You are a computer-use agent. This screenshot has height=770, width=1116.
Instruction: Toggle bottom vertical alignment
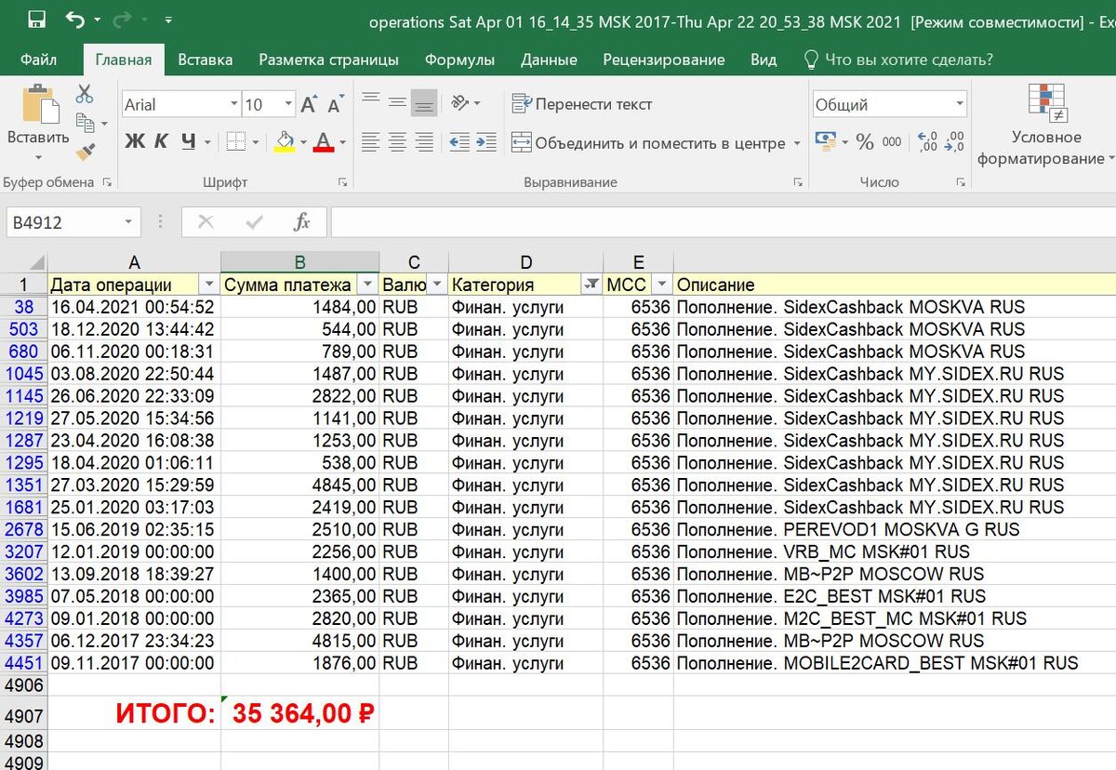coord(424,103)
